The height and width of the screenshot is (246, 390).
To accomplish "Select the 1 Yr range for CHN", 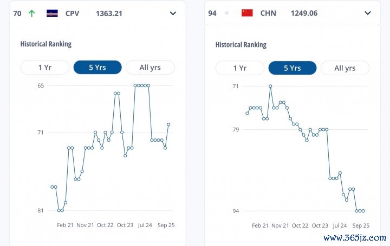I will (x=239, y=68).
